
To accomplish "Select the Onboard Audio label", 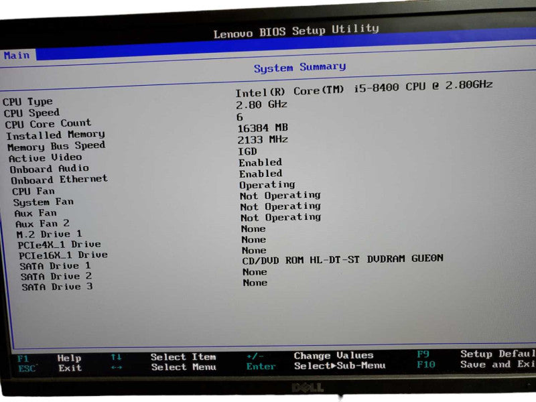I will (x=50, y=169).
